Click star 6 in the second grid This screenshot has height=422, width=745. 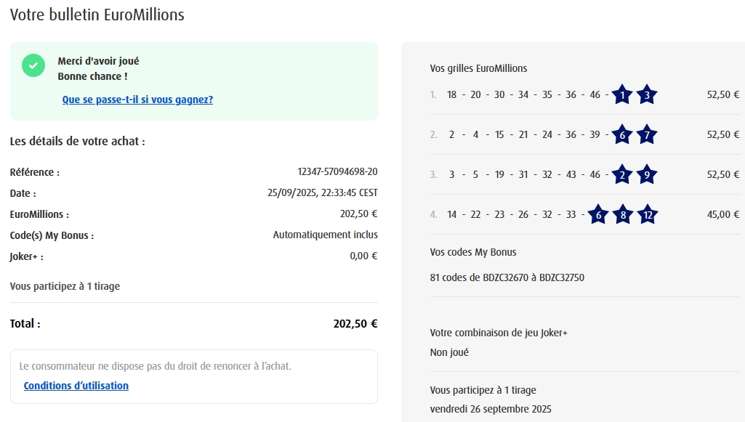(x=622, y=134)
